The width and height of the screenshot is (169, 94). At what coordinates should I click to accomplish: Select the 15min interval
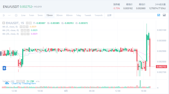50,15
